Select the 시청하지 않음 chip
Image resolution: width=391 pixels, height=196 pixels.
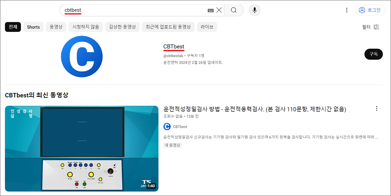click(85, 27)
